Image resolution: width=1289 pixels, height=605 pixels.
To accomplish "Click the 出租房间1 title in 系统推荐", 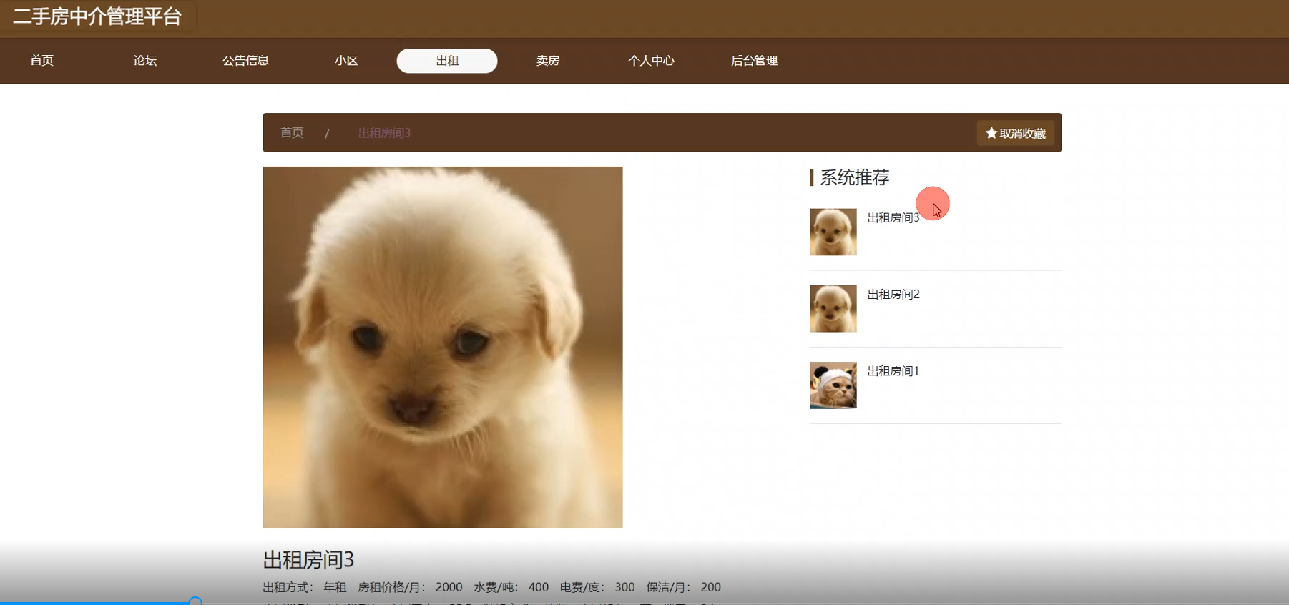I will [893, 370].
